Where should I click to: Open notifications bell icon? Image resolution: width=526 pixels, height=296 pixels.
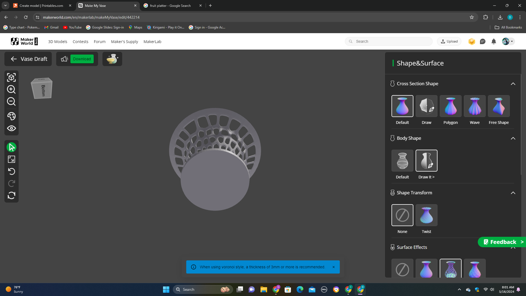pos(493,41)
